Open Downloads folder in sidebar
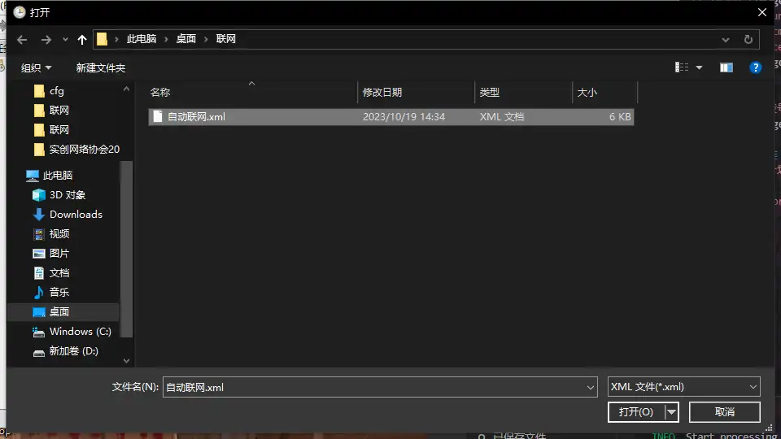Image resolution: width=781 pixels, height=439 pixels. click(75, 215)
